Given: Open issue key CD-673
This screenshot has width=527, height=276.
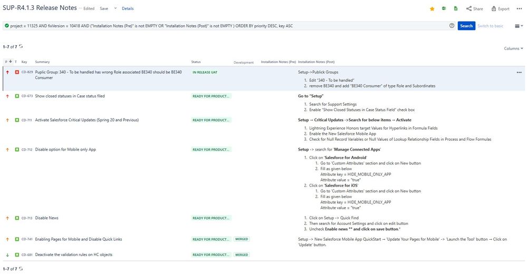Looking at the screenshot, I should (x=27, y=96).
